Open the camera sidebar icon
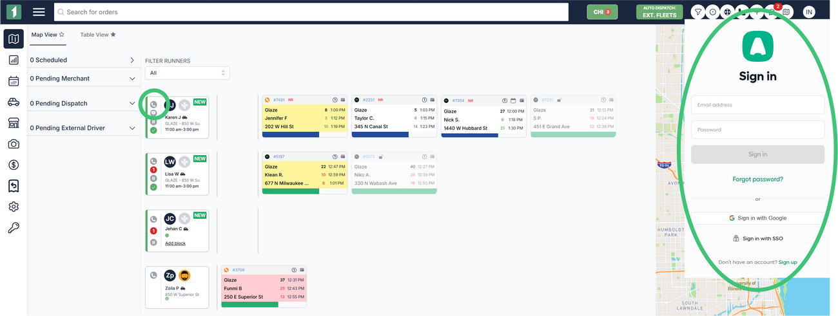 [14, 144]
